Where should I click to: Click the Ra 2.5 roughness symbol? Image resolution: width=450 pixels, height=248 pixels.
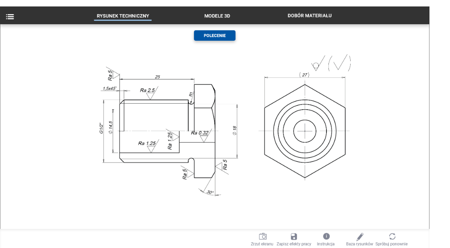tap(147, 90)
